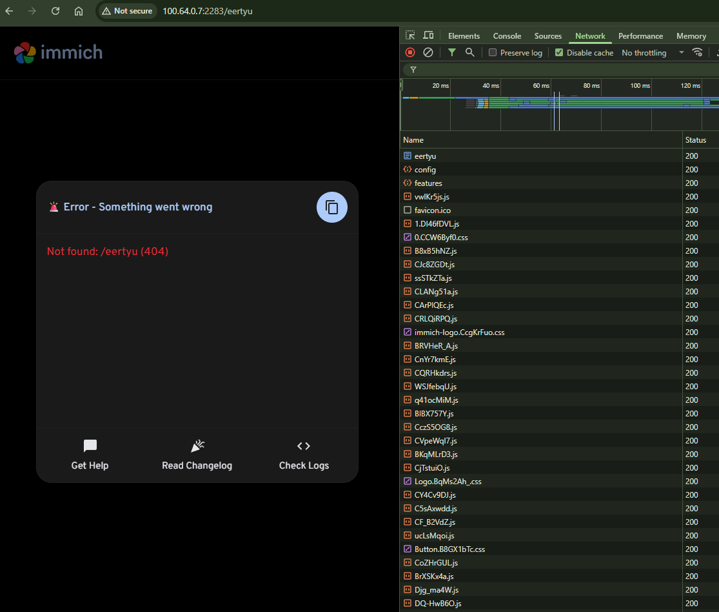Select the Network tab
This screenshot has height=612, width=719.
tap(590, 36)
